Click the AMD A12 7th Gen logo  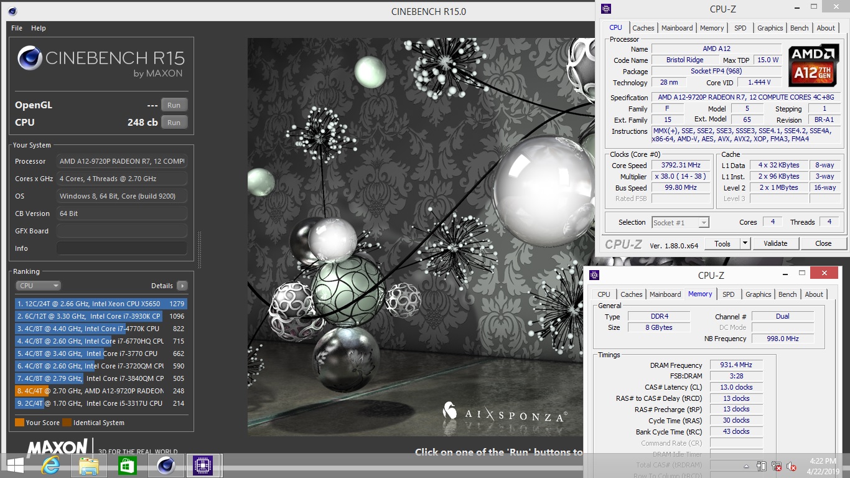point(814,66)
